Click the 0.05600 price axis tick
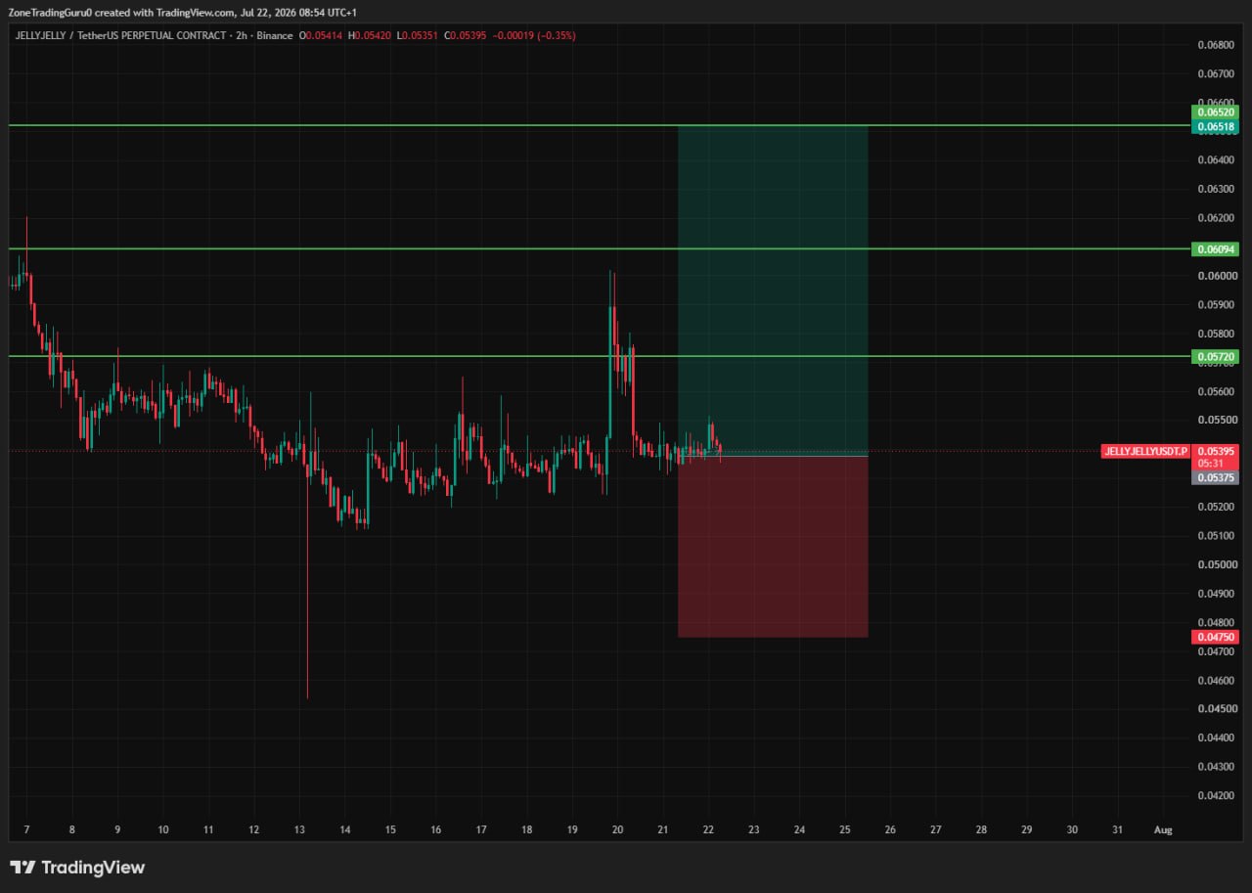The height and width of the screenshot is (893, 1252). [x=1214, y=391]
